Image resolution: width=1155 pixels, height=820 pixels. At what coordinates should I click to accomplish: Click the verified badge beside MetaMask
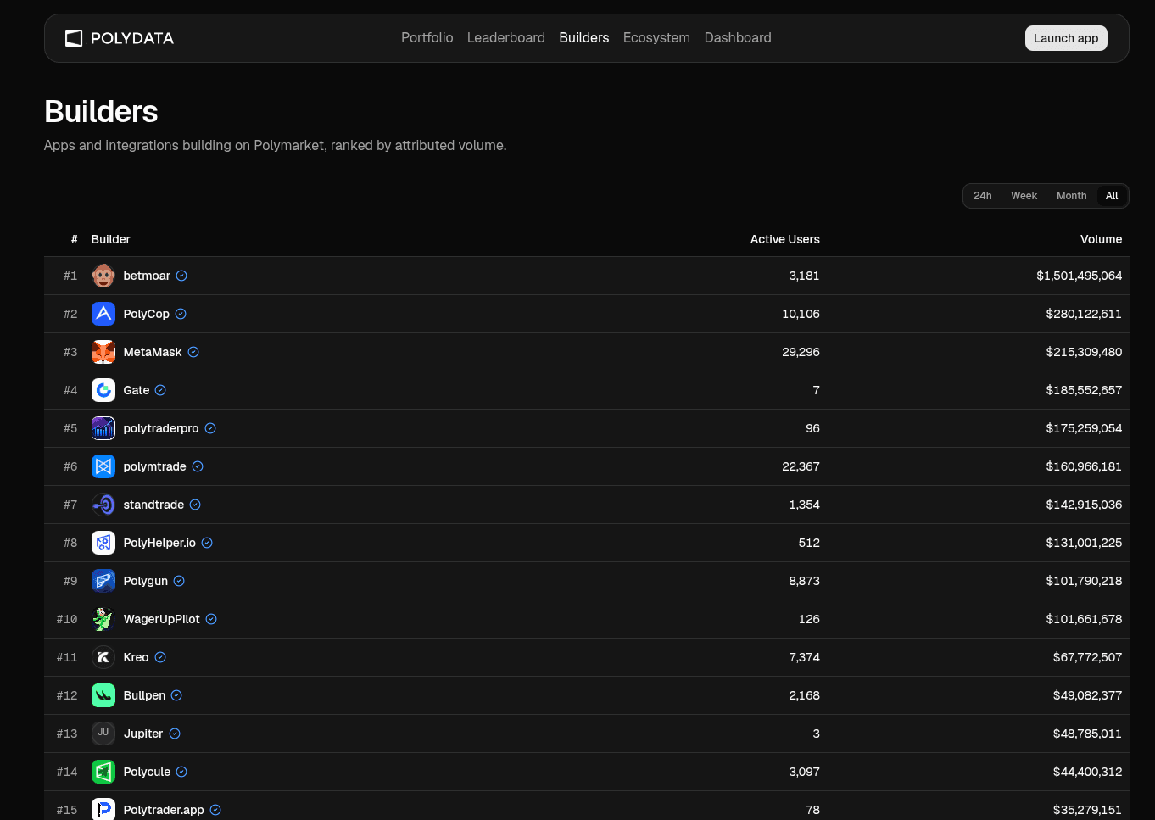pos(193,352)
